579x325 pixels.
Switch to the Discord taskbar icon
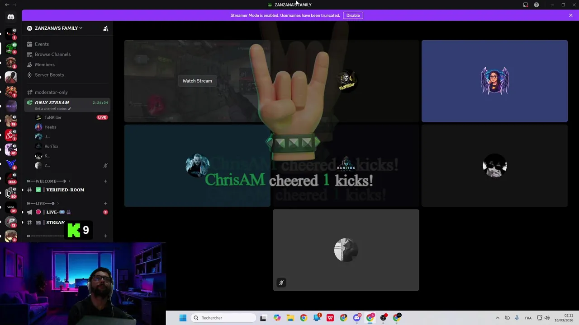[357, 318]
